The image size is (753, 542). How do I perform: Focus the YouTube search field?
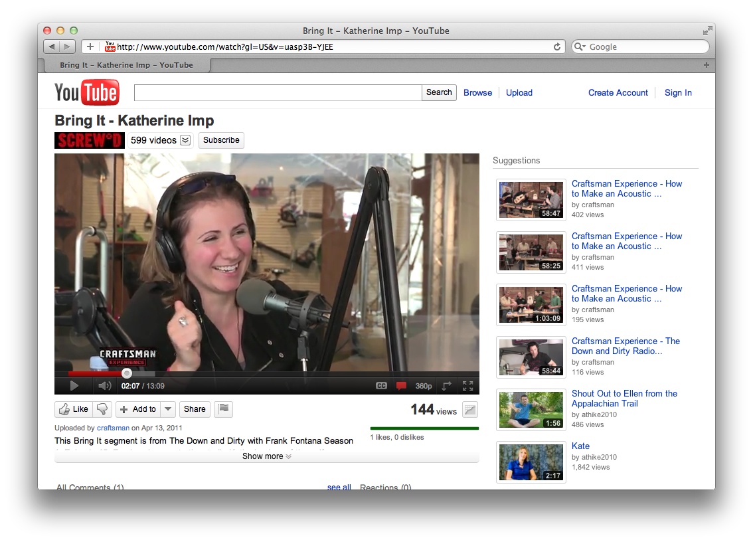(x=278, y=92)
